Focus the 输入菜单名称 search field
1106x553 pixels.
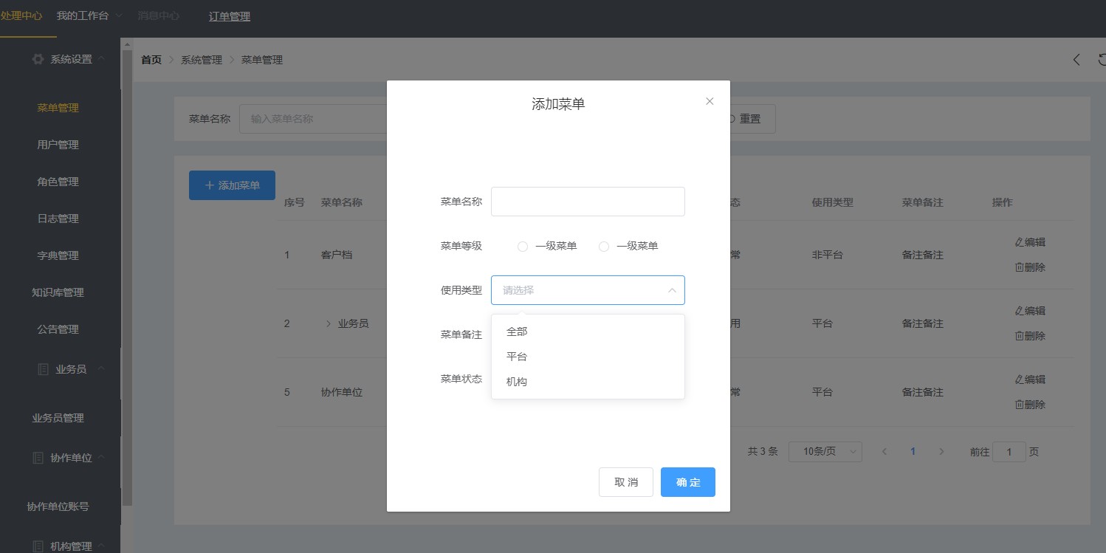click(x=314, y=119)
